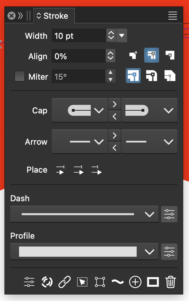The image size is (189, 301).
Task: Click the Width value field
Action: 79,35
